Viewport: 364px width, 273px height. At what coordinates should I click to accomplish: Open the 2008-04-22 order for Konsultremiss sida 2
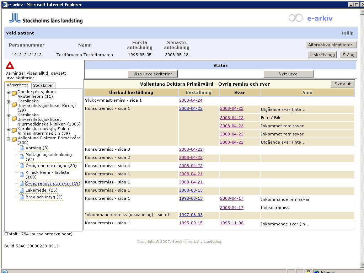point(191,157)
